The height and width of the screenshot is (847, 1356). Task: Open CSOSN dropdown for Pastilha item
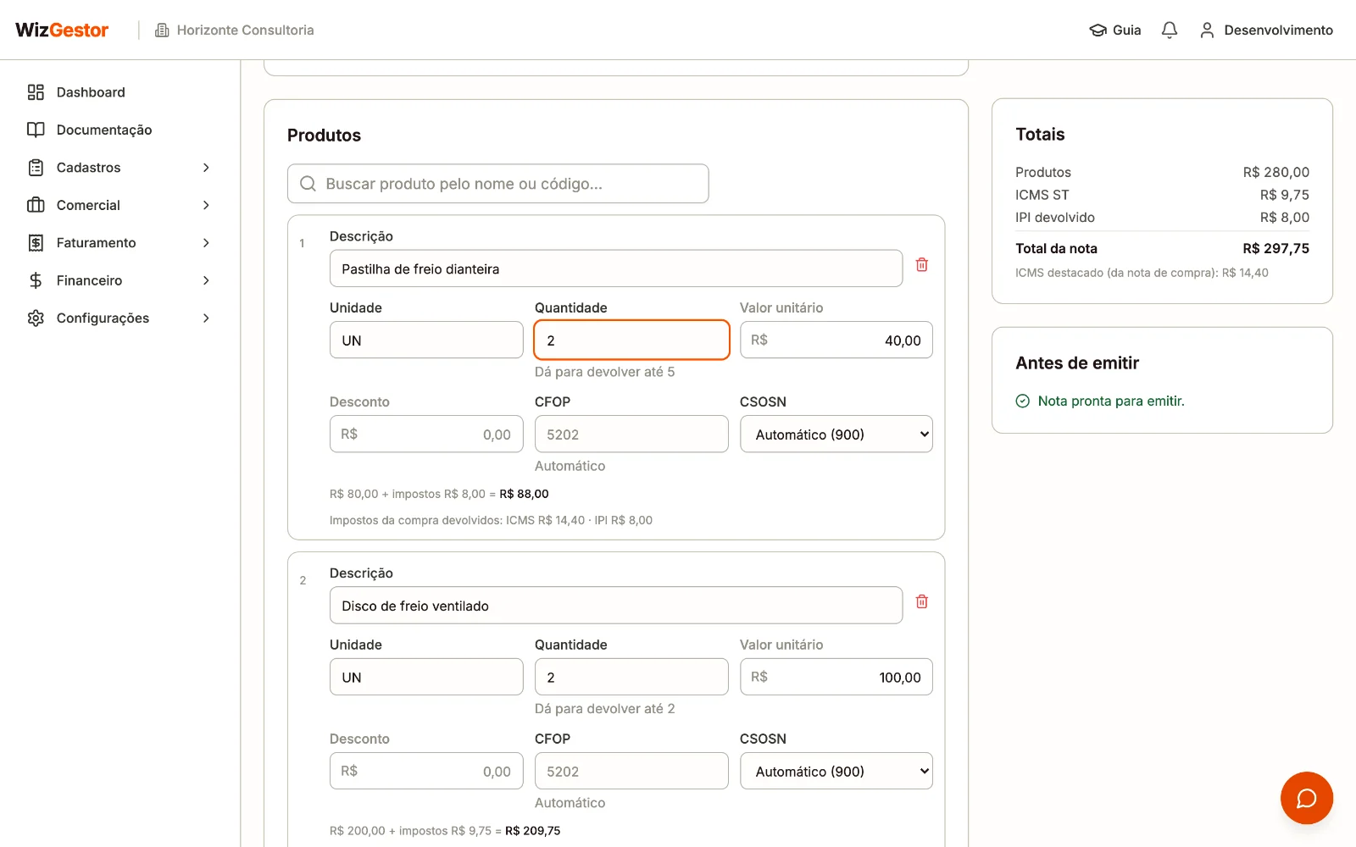click(836, 434)
